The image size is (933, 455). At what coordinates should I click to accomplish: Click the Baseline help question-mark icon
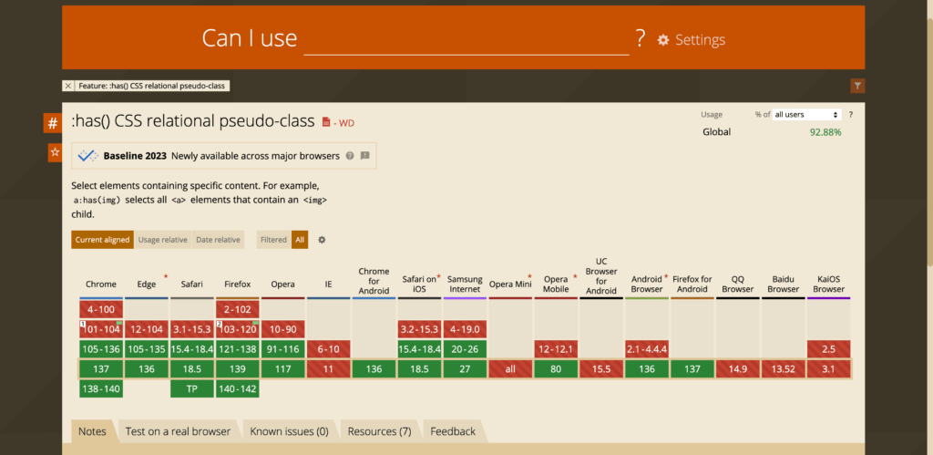[x=350, y=156]
